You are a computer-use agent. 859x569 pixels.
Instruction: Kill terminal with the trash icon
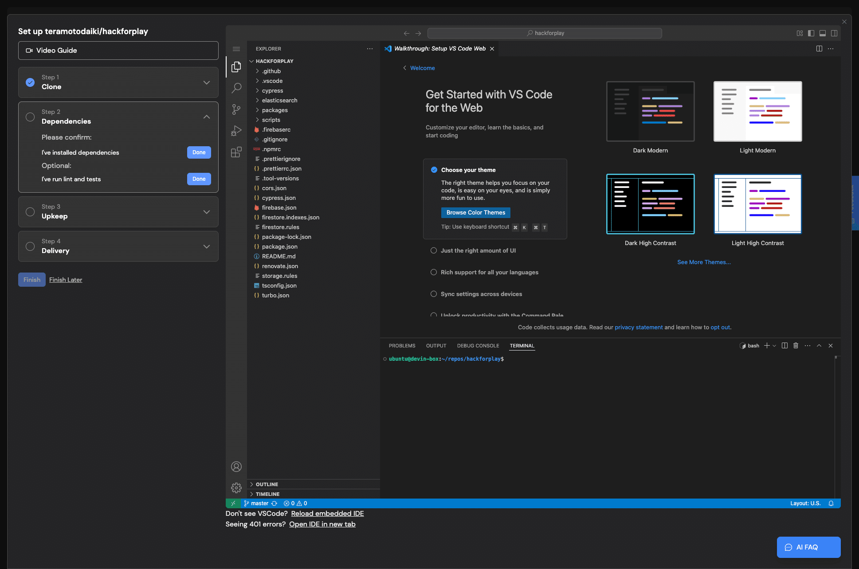pos(796,346)
